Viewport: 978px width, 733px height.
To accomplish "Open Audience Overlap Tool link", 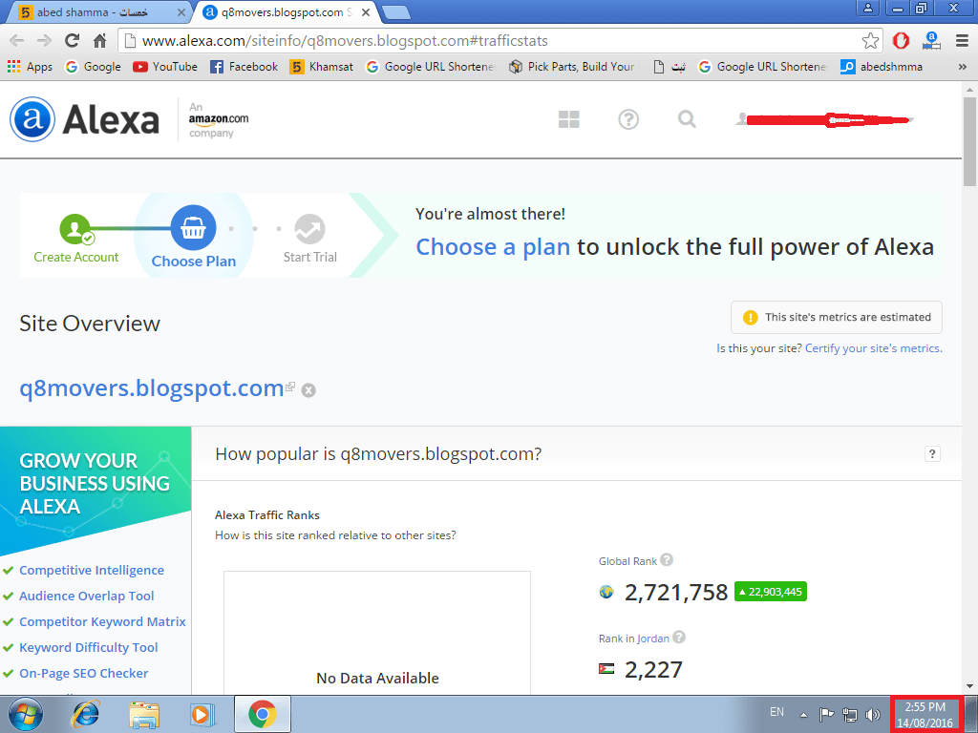I will [x=87, y=596].
